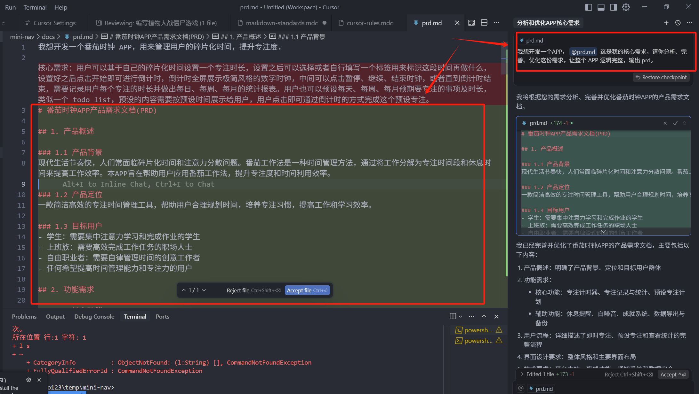Open the Help menu
The height and width of the screenshot is (394, 699).
tap(60, 7)
